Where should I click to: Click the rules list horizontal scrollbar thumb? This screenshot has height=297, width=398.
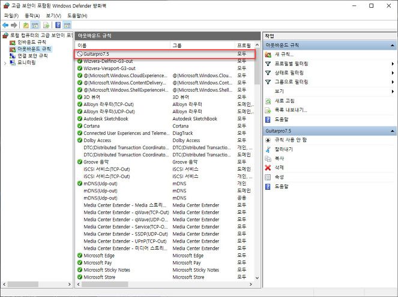(104, 284)
